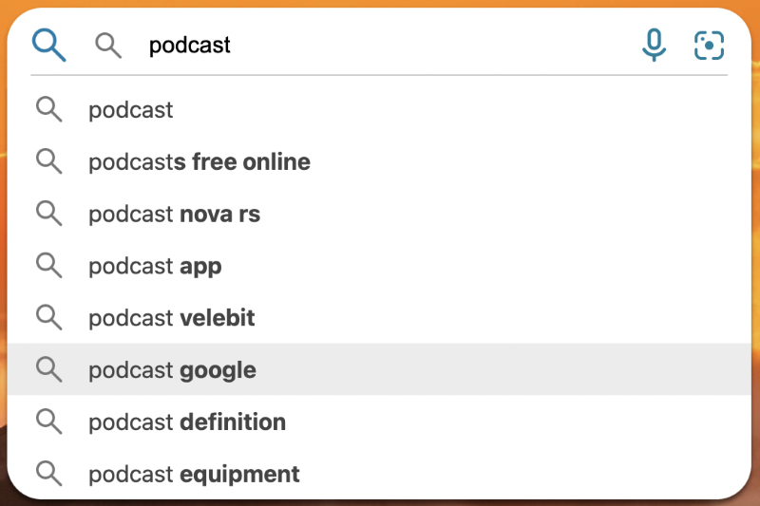Click the magnifier icon beside 'podcasts free online'
The width and height of the screenshot is (760, 506).
coord(49,161)
